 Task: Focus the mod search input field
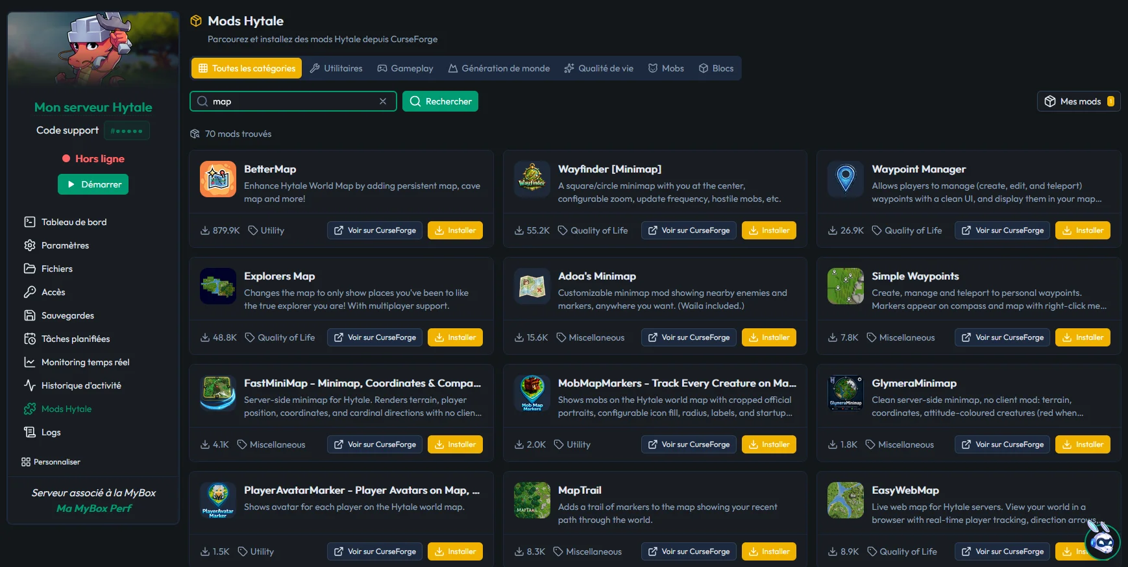click(293, 101)
